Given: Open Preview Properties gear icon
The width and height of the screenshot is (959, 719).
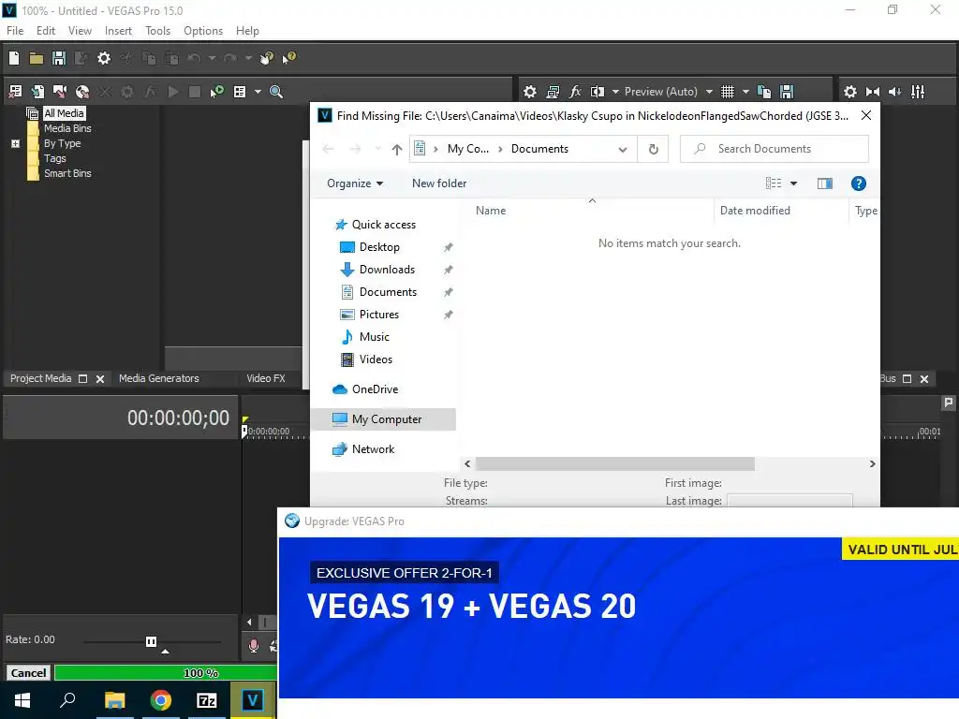Looking at the screenshot, I should pyautogui.click(x=530, y=92).
